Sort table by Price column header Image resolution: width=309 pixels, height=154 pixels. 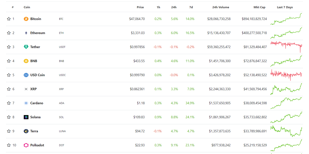coord(140,7)
